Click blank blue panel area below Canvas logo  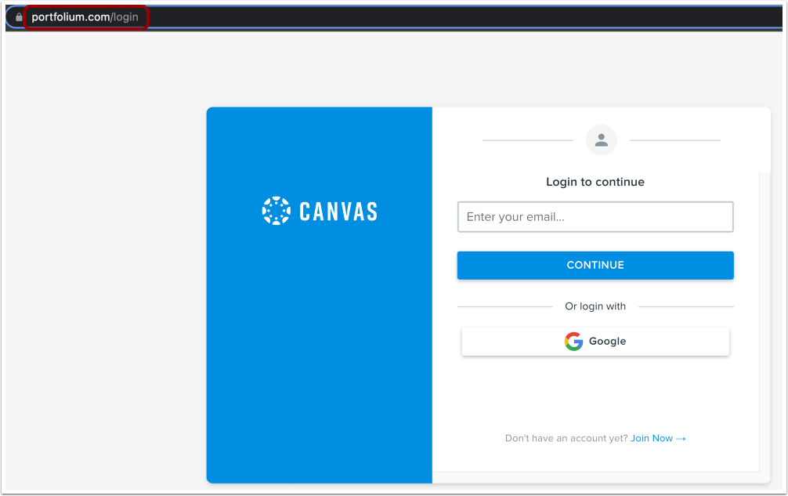pos(319,352)
